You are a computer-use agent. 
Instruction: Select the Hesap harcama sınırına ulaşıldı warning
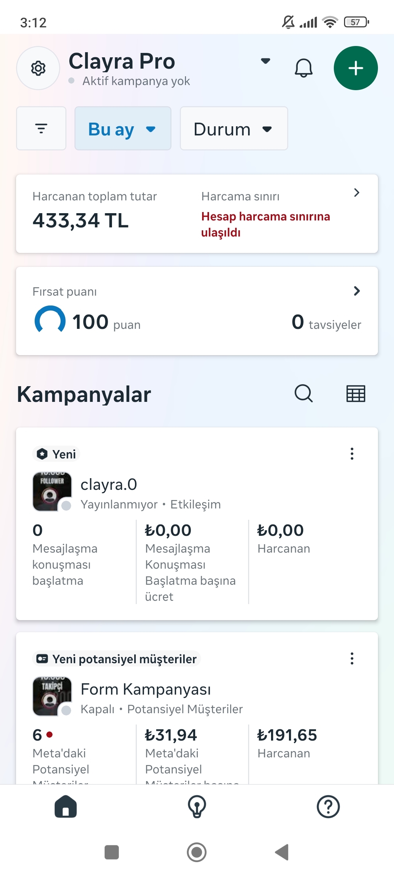(x=266, y=224)
